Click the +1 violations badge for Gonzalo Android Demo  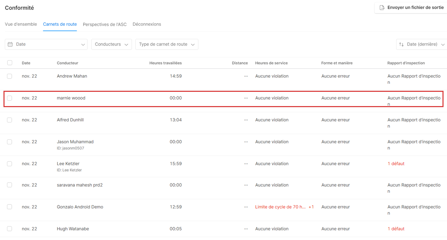(x=311, y=207)
